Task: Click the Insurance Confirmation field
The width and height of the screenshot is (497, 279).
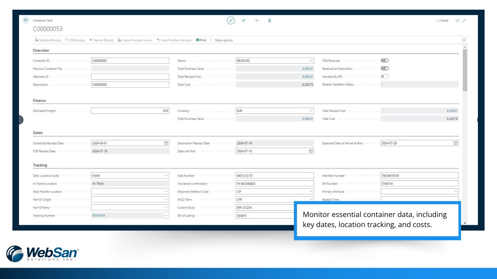Action: (275, 184)
